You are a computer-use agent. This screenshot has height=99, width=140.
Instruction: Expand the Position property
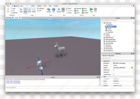102,86
